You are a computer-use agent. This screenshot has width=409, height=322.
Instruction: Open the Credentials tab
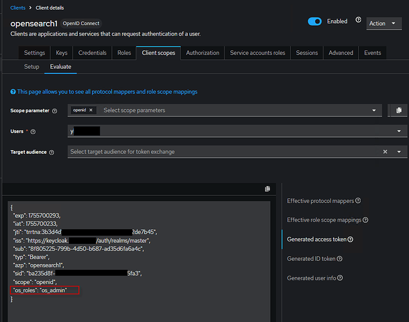click(x=93, y=53)
